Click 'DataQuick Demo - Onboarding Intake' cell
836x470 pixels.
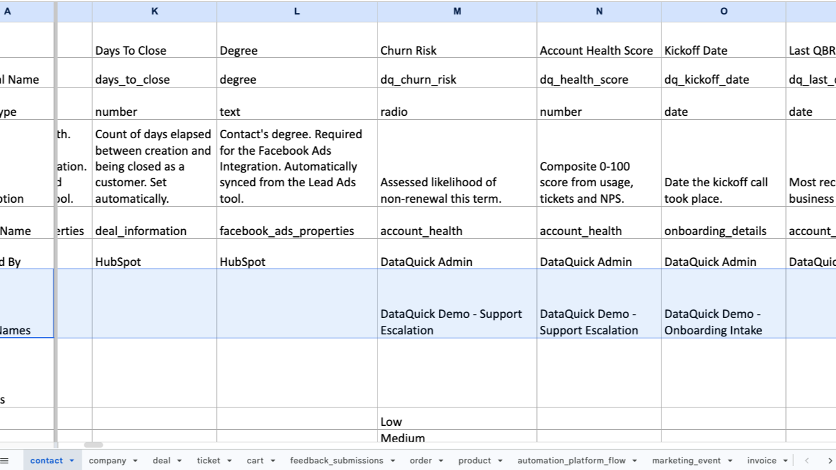coord(724,303)
